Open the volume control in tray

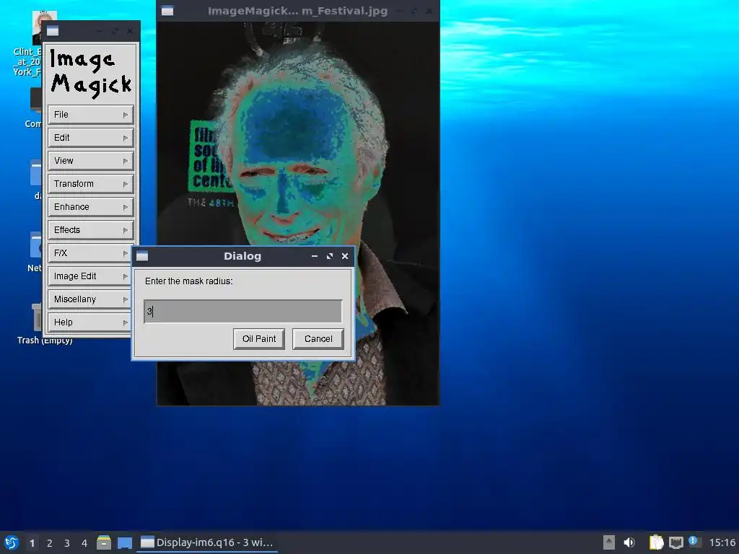click(629, 542)
